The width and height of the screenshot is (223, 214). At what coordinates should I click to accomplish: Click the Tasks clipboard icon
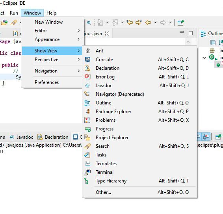(87, 155)
